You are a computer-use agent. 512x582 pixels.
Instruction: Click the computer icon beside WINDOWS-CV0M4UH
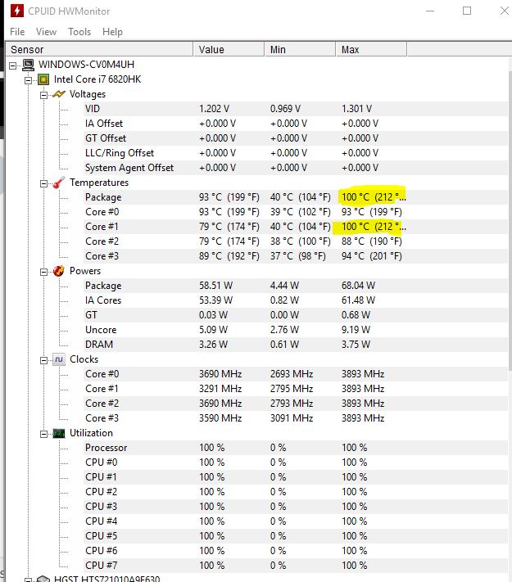pyautogui.click(x=28, y=65)
